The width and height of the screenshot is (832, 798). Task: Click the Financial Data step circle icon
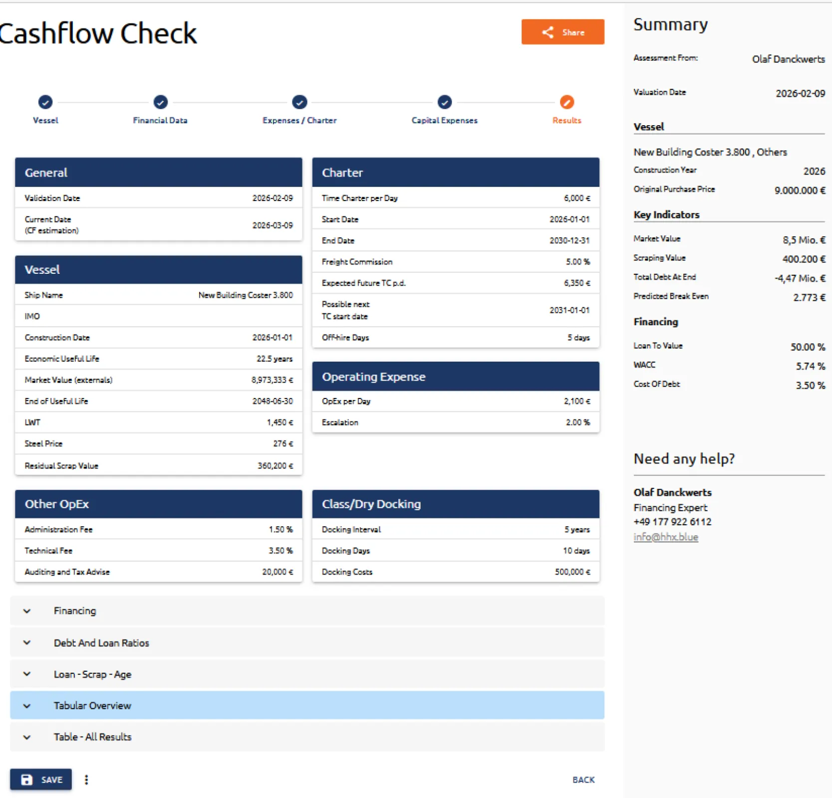160,102
